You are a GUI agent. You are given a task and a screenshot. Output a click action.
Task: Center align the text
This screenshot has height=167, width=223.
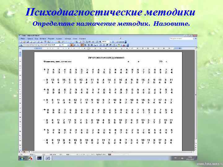pos(85,45)
